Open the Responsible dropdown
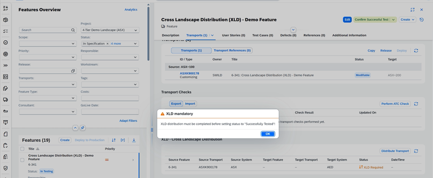The image size is (433, 178). 135,57
